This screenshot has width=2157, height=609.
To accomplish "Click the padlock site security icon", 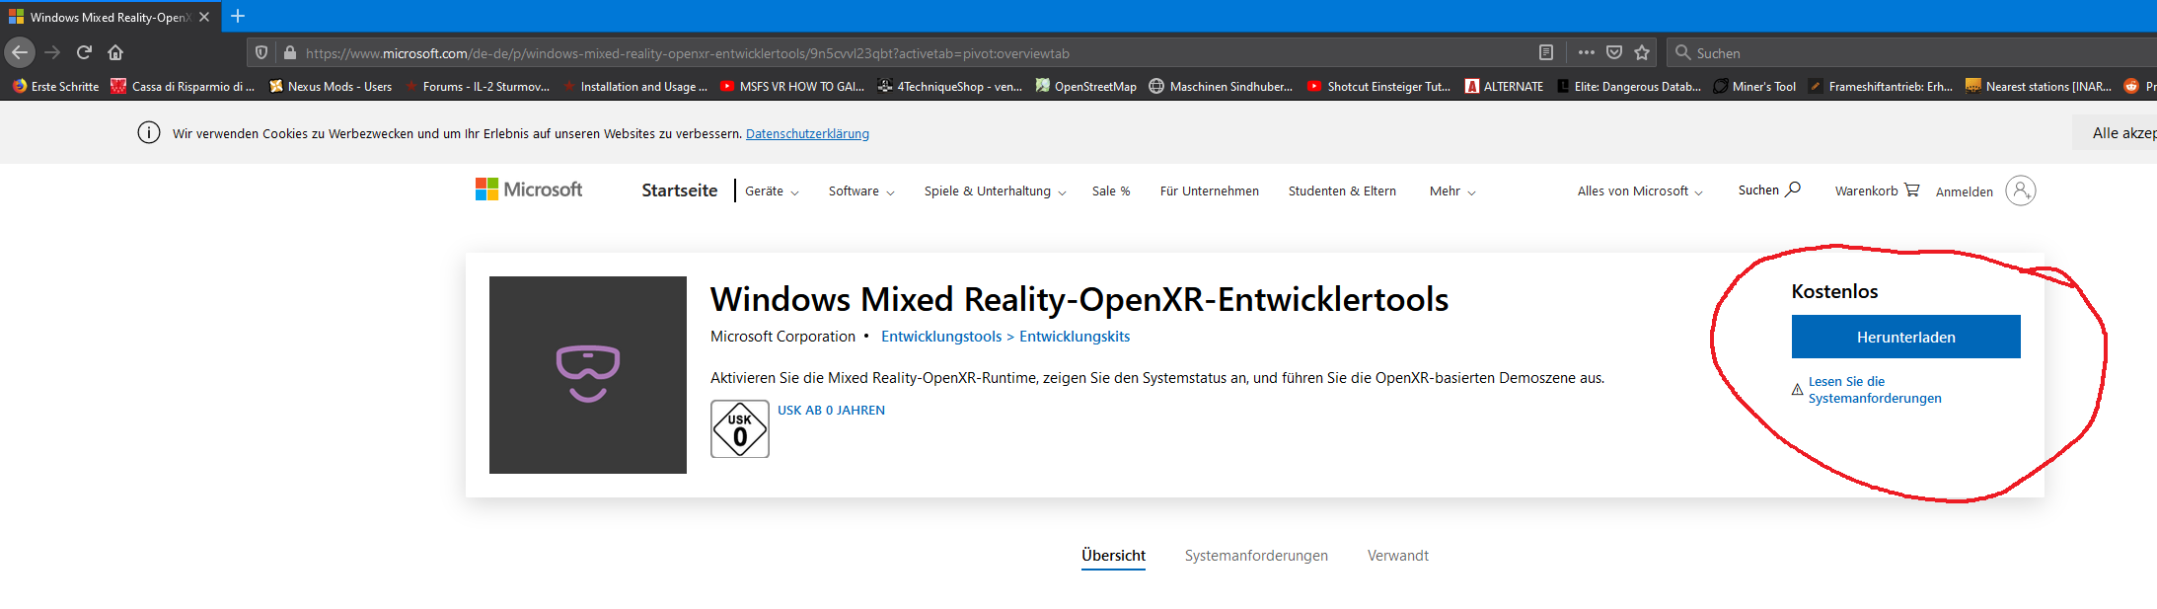I will 290,53.
